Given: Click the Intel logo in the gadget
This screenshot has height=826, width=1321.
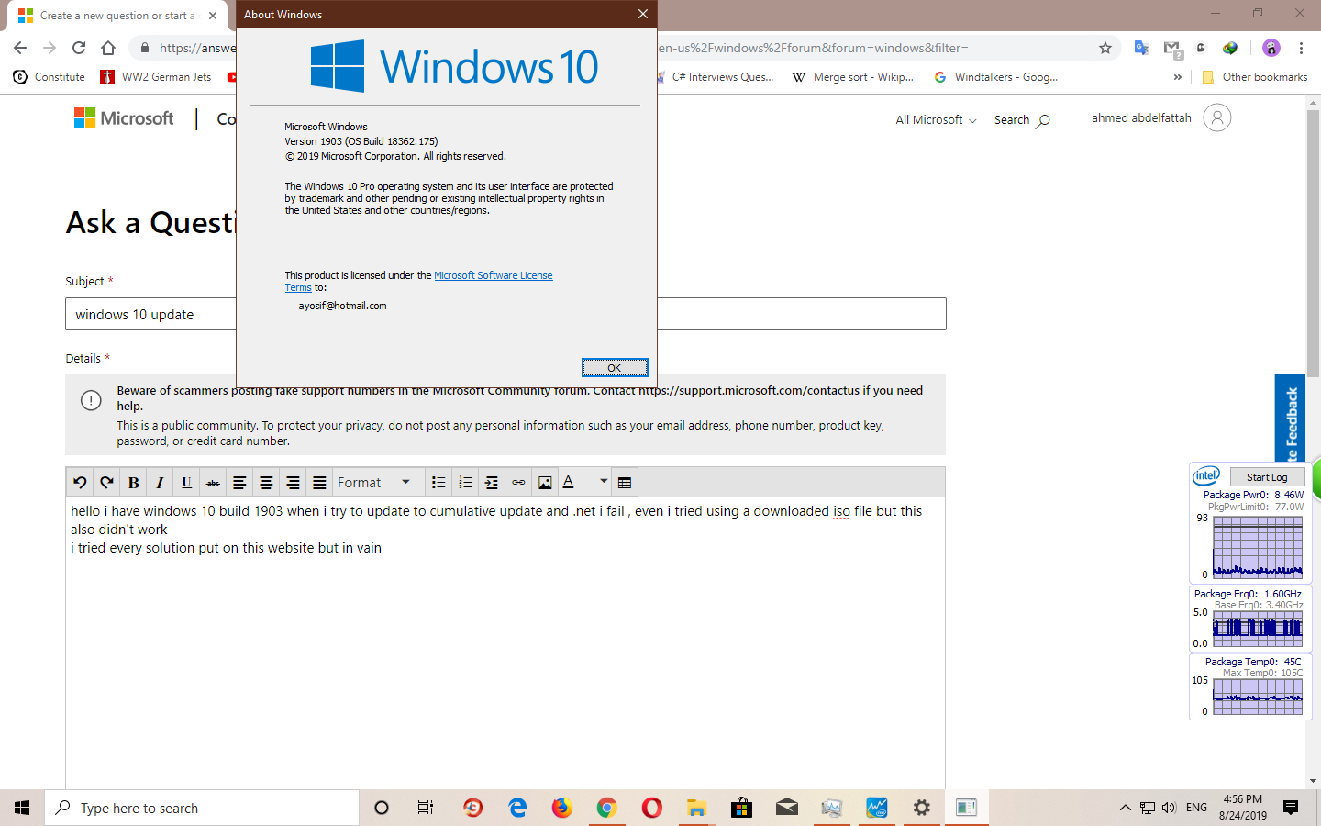Looking at the screenshot, I should [x=1206, y=475].
